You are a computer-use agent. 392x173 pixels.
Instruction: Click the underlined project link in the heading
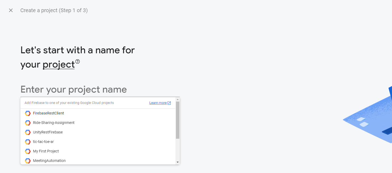point(58,64)
